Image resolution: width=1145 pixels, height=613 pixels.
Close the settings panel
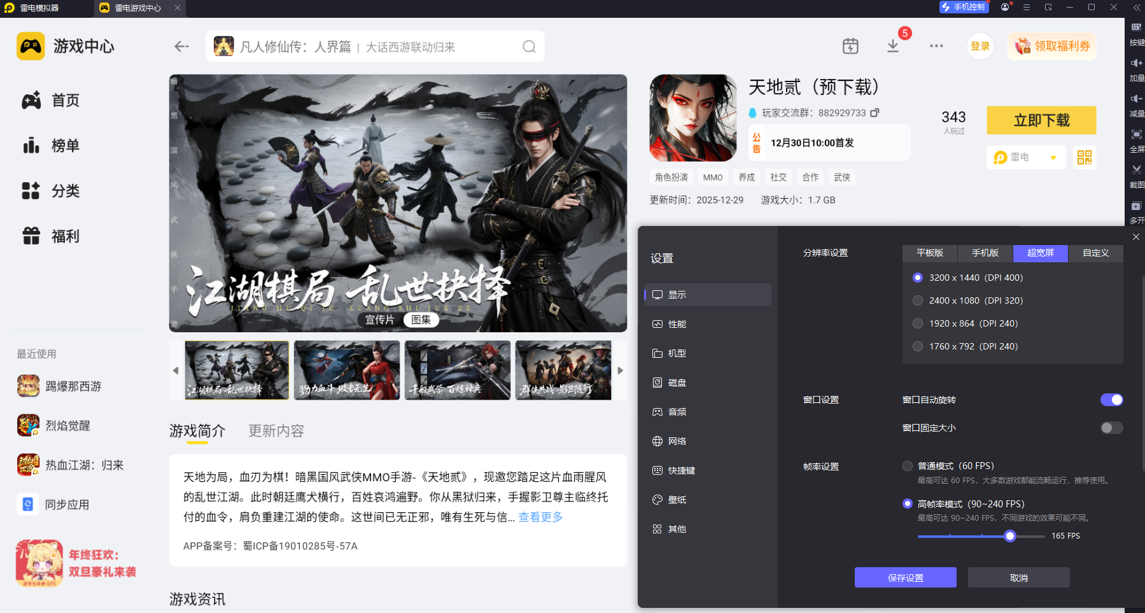tap(1136, 237)
